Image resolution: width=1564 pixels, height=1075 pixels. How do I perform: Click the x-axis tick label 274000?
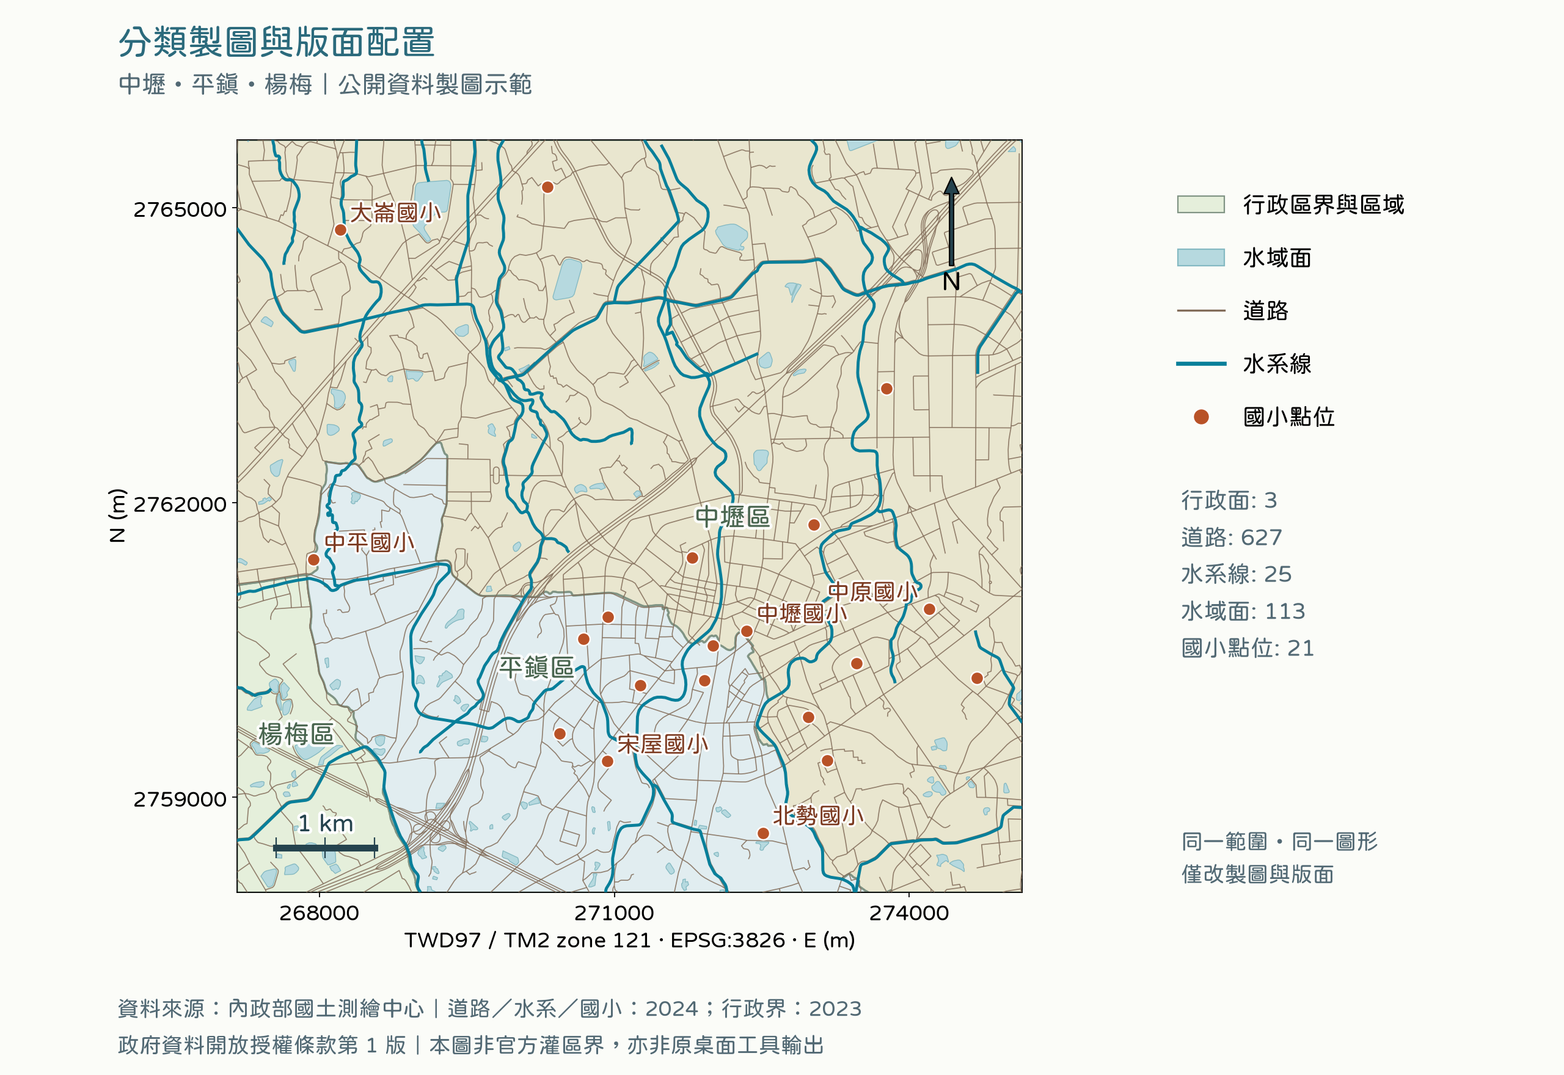[x=908, y=913]
